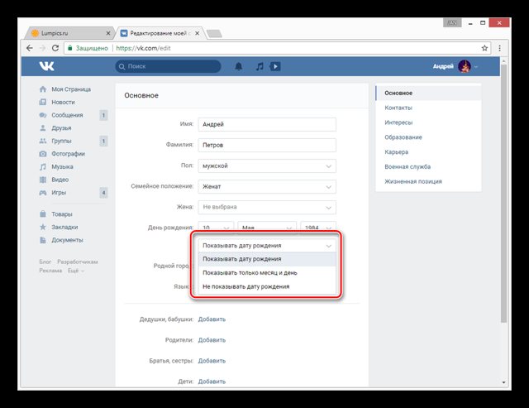Click Добавить next to Братья, сестры
529x408 pixels.
pyautogui.click(x=212, y=361)
